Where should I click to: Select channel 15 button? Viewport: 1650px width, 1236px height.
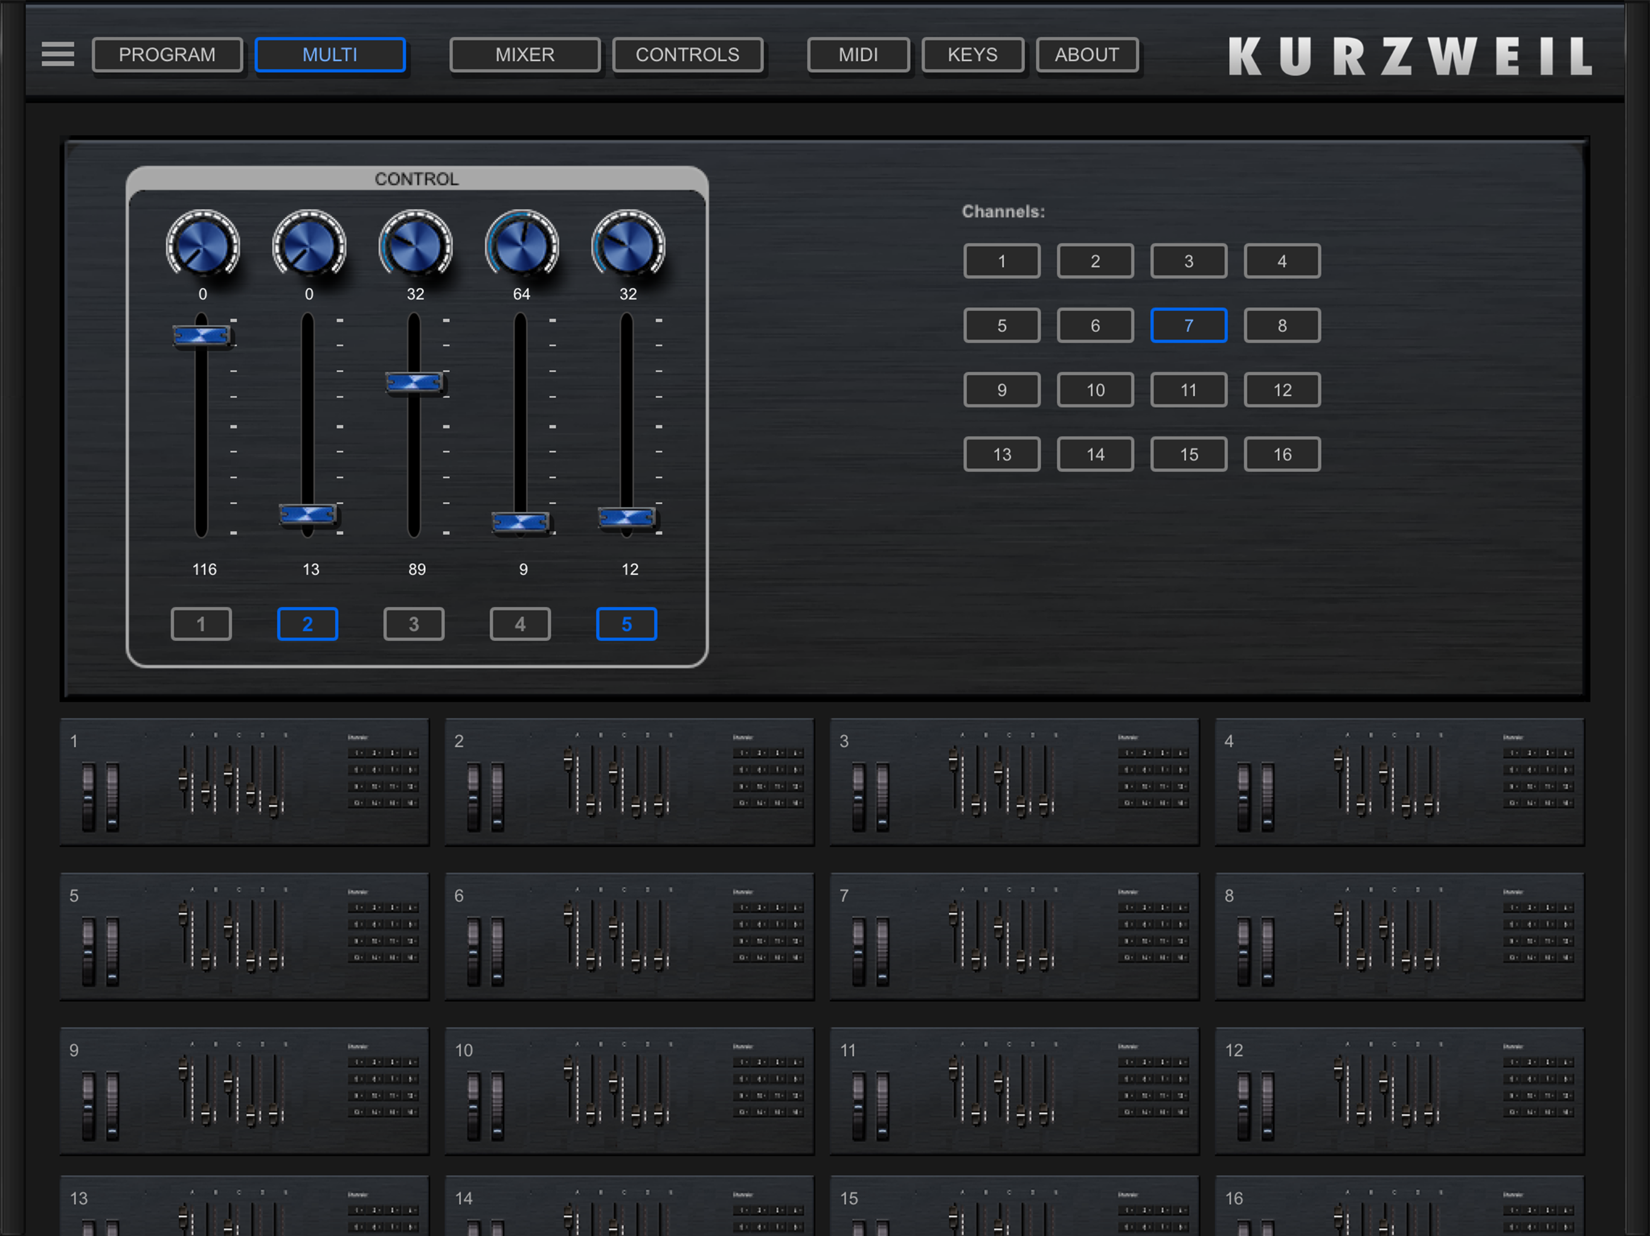click(1189, 454)
